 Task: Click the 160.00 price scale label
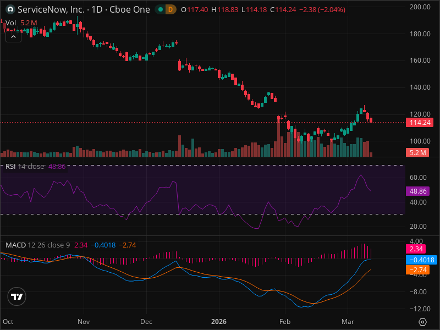pyautogui.click(x=420, y=61)
